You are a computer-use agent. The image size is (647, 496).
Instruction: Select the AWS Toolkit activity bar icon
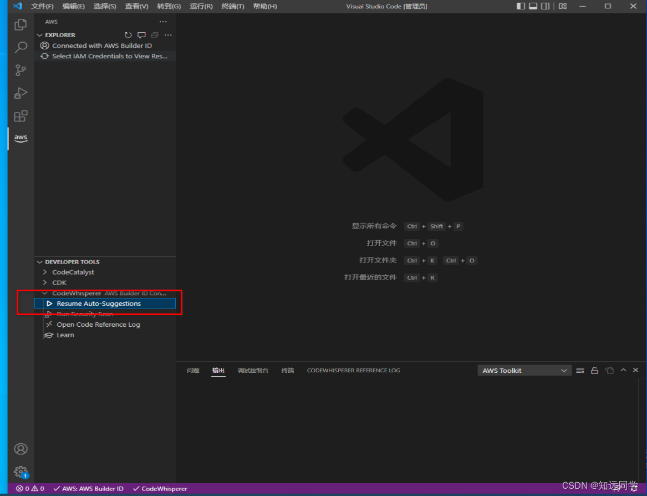(21, 138)
